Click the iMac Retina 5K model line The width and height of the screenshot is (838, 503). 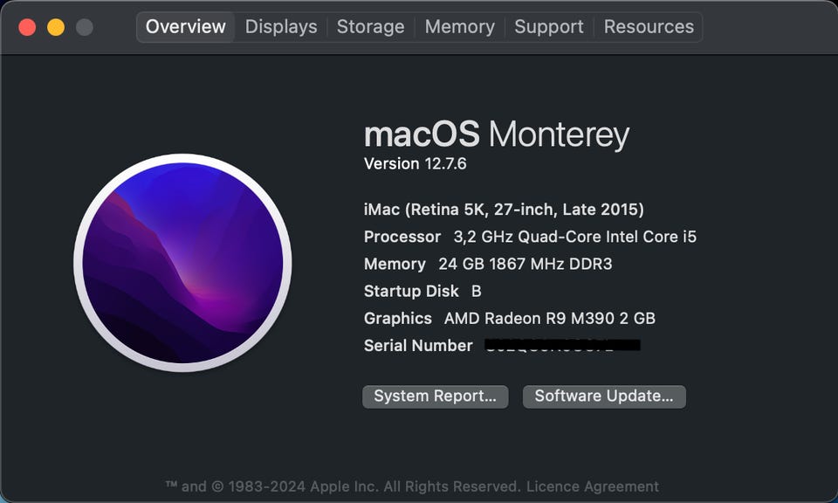pos(504,210)
